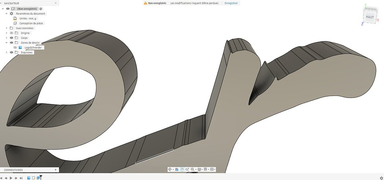Click the Paramètres du document gear icon
Image resolution: width=384 pixels, height=180 pixels.
pos(12,14)
